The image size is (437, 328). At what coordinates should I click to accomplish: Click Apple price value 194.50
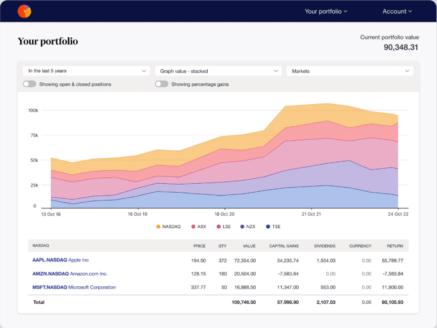(198, 261)
